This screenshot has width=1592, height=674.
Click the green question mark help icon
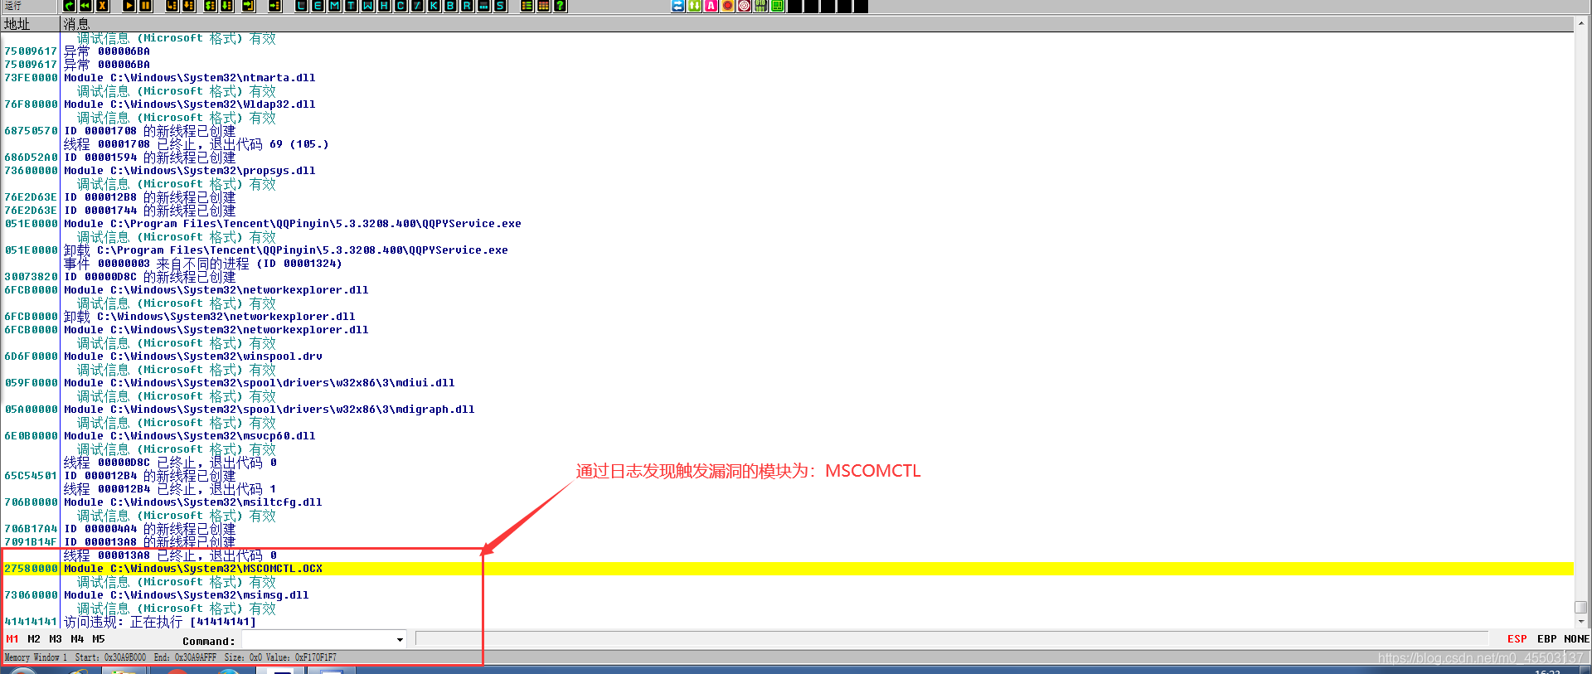pyautogui.click(x=560, y=6)
